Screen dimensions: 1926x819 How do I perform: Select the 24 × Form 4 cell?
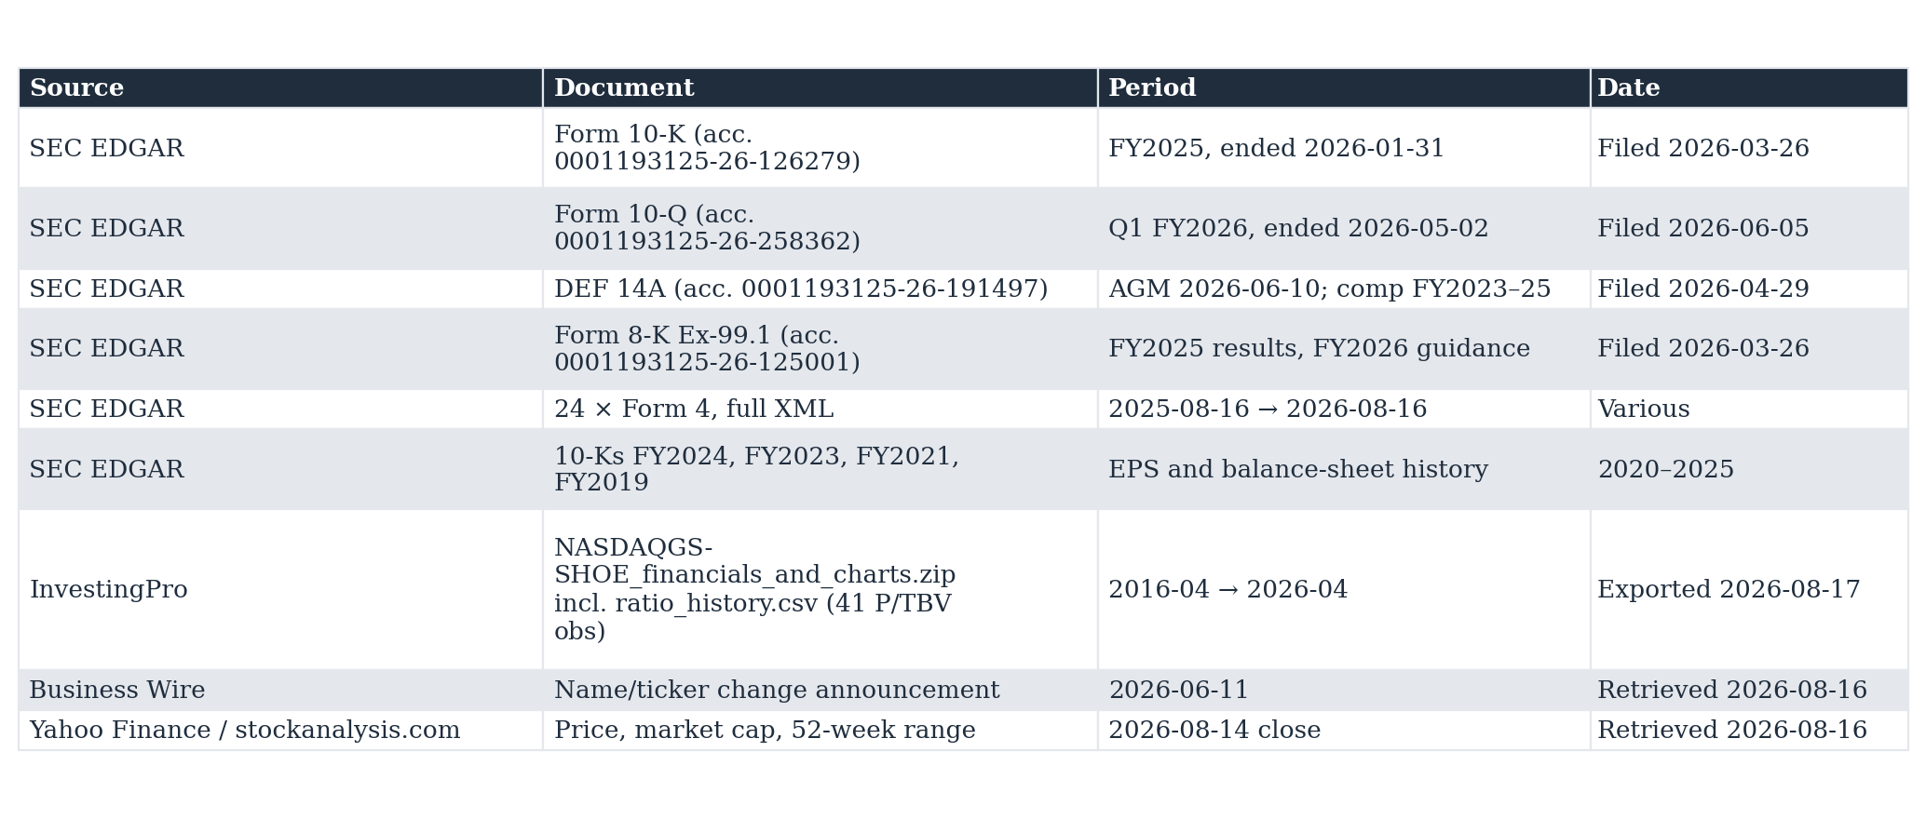tap(820, 409)
